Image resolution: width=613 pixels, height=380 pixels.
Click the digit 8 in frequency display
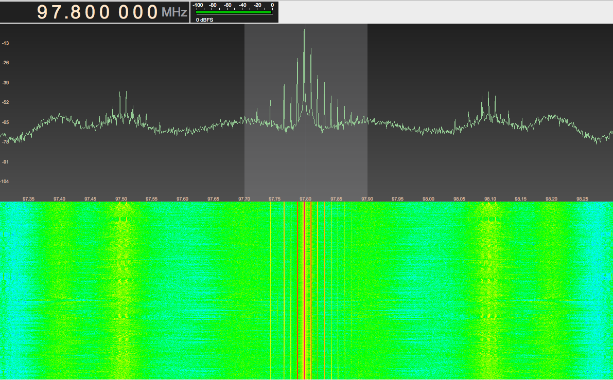(x=82, y=12)
